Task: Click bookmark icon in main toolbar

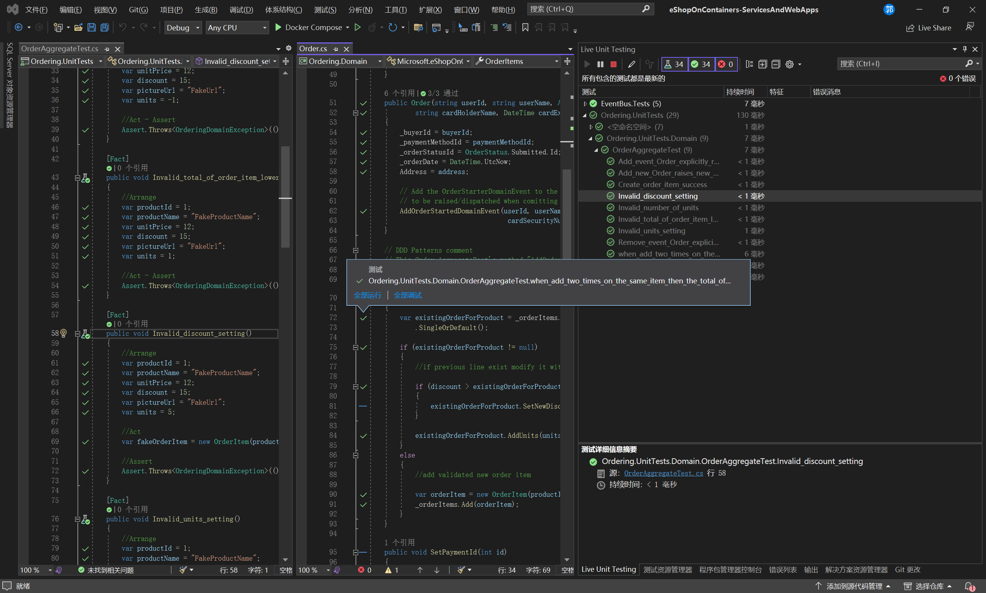Action: coord(525,28)
